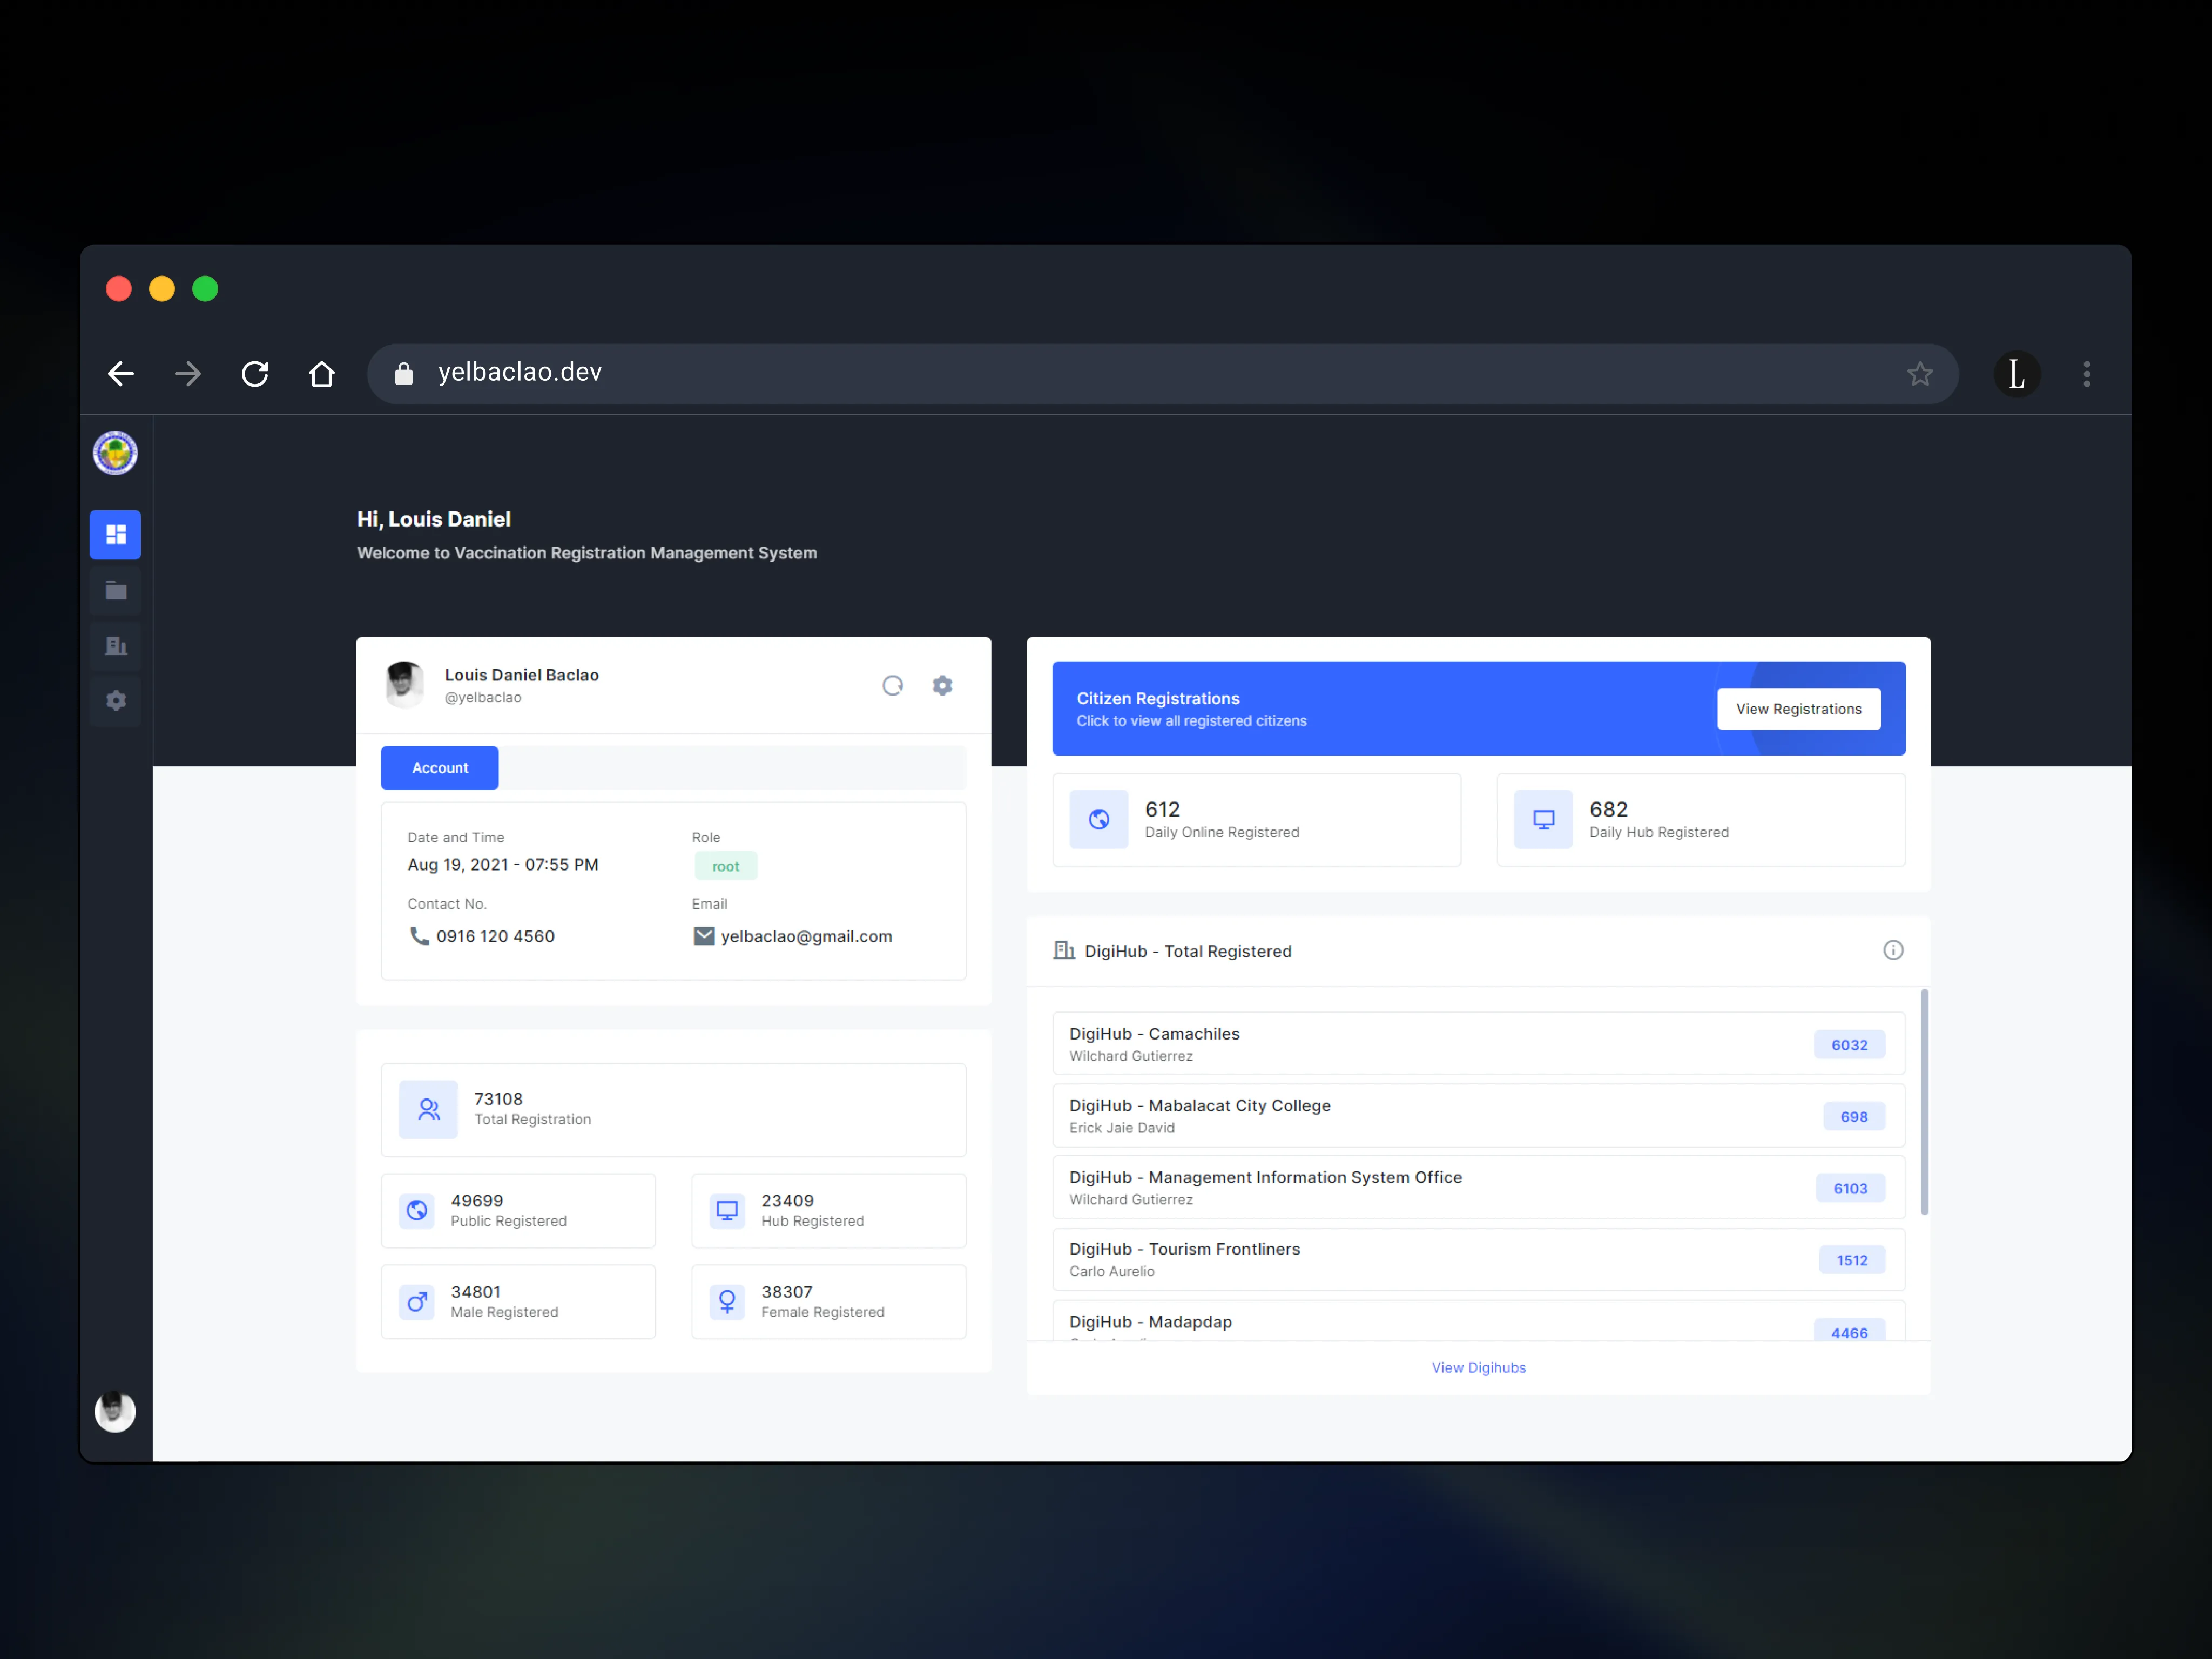The height and width of the screenshot is (1659, 2212).
Task: Click the Female Registered symbol icon
Action: coord(727,1302)
